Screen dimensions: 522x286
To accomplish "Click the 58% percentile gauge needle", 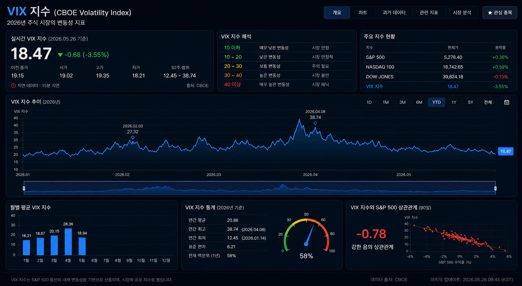I will pos(310,235).
